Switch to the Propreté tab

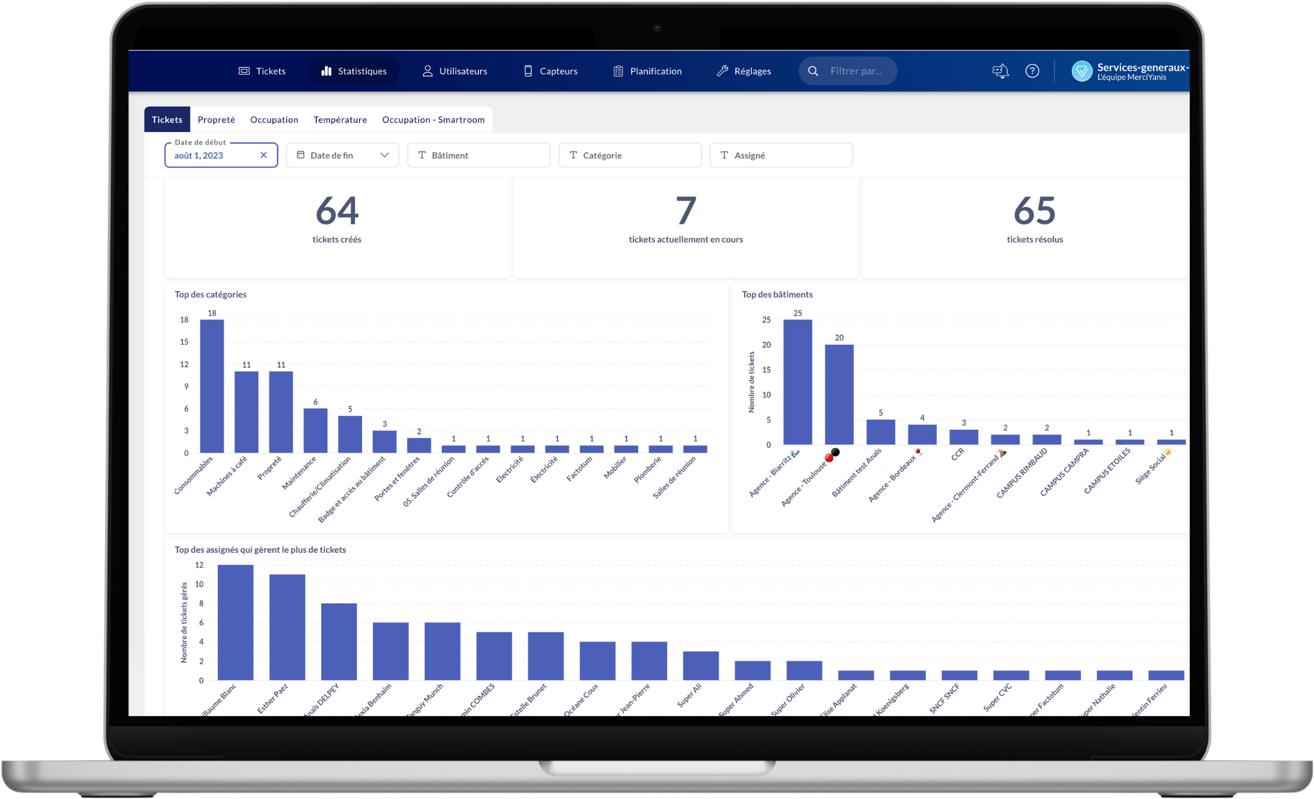(216, 120)
